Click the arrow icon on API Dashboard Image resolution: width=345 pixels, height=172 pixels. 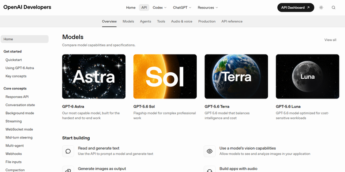tap(308, 7)
